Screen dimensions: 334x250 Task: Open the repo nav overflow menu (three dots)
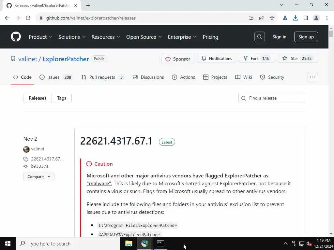tap(312, 77)
